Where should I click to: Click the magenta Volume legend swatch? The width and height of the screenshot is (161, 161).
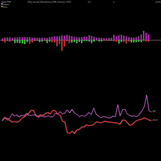(x=2, y=4)
